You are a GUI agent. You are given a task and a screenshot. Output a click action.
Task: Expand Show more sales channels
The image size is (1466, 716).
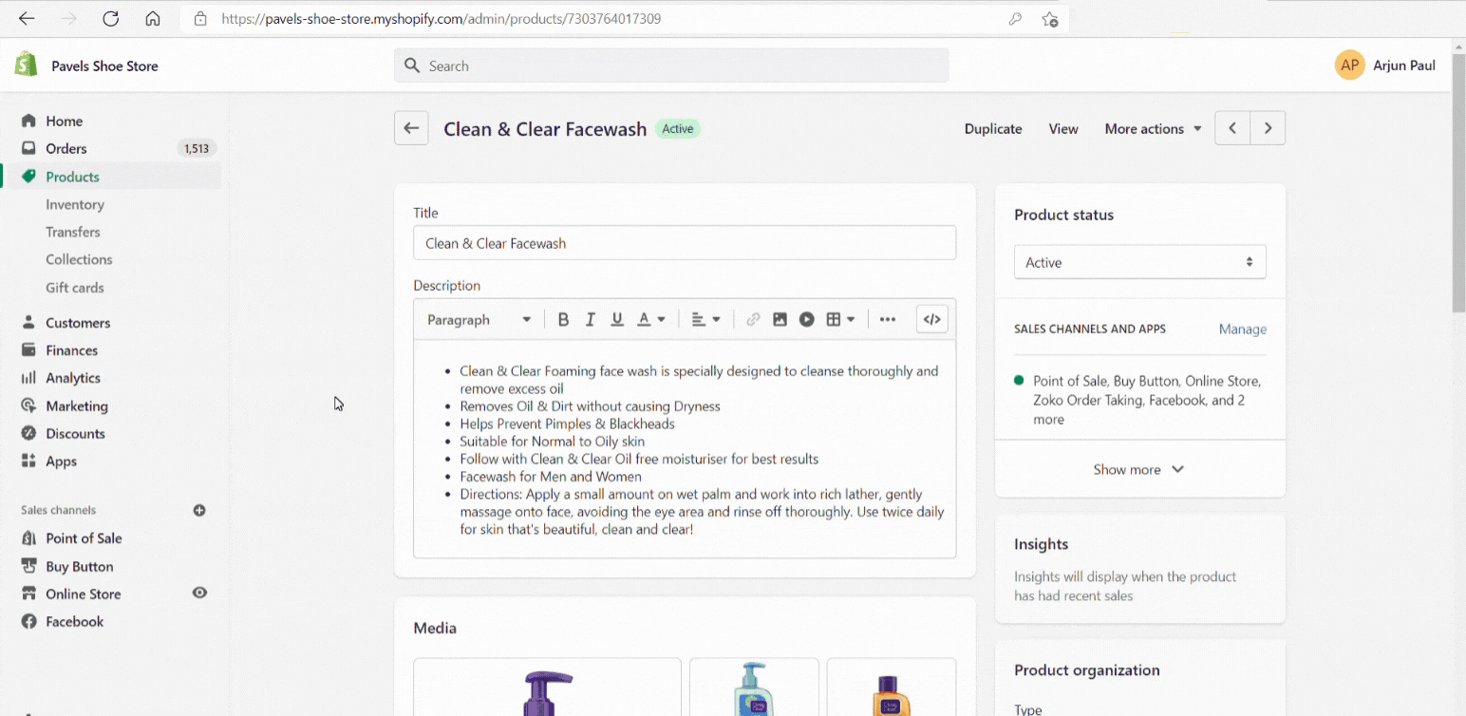[1139, 469]
